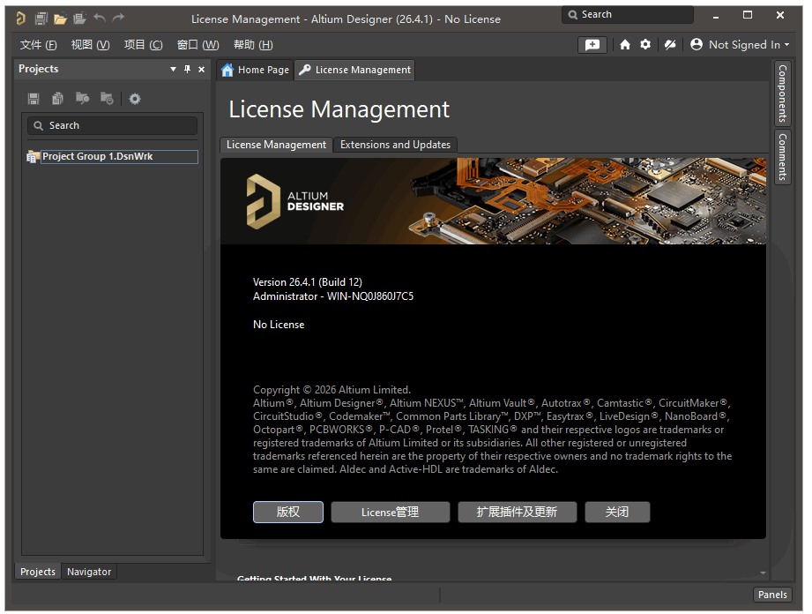Open preferences with the top-right gear icon
The image size is (812, 614).
coord(645,44)
